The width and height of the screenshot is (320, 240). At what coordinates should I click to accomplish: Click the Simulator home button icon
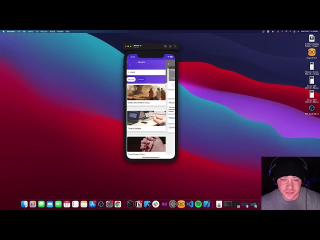pyautogui.click(x=170, y=46)
